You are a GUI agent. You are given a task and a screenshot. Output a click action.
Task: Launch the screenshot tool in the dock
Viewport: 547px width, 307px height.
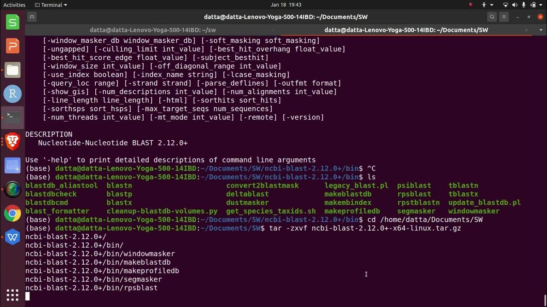coord(12,165)
